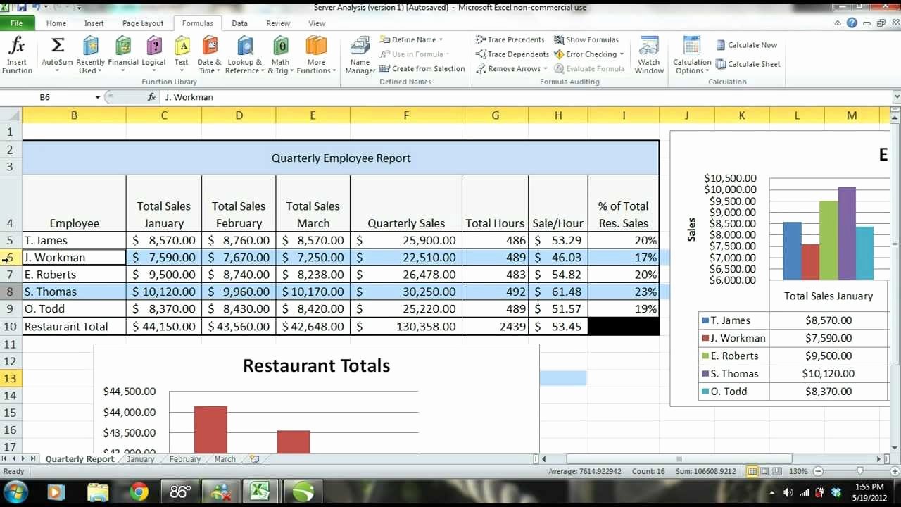Select row 8 header
This screenshot has width=901, height=507.
pos(11,292)
